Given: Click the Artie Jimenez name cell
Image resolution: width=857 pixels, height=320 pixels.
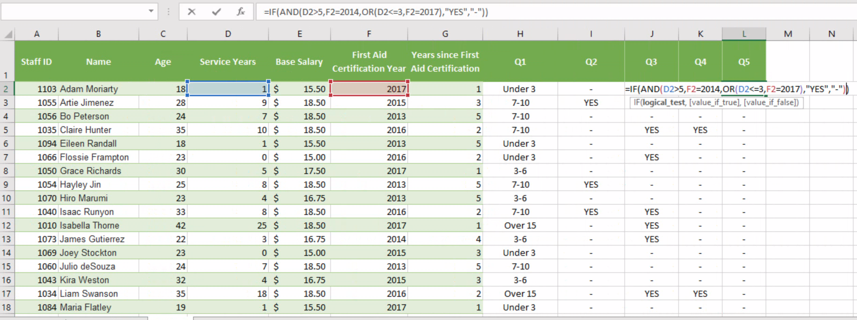Looking at the screenshot, I should point(98,103).
